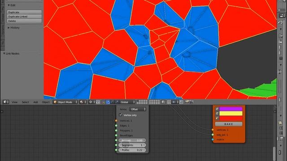This screenshot has width=287, height=161.
Task: Click the Duplicate Linked button
Action: (24, 17)
